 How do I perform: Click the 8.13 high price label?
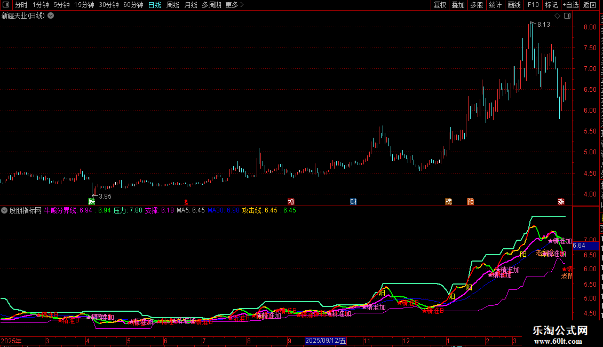point(543,24)
